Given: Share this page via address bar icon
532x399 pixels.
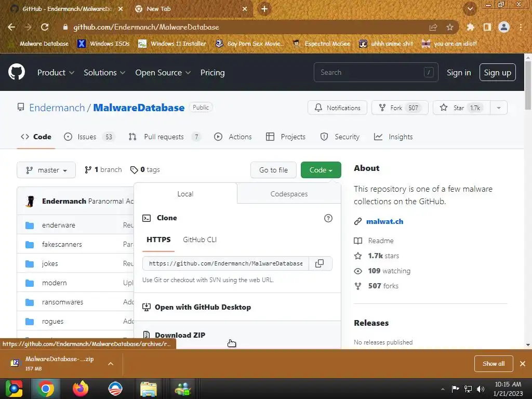Looking at the screenshot, I should [433, 27].
